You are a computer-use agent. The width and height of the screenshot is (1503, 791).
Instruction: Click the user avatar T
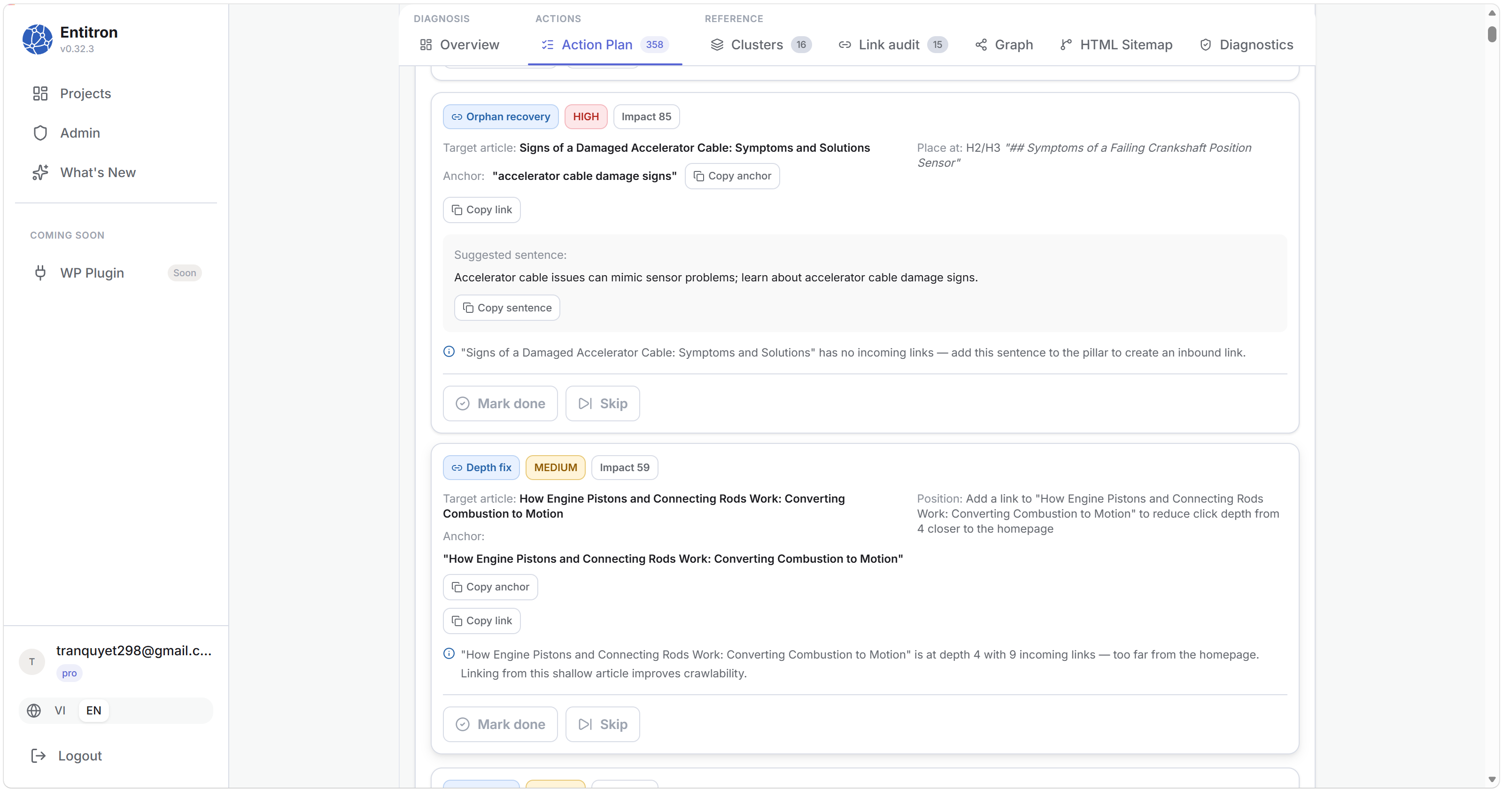click(31, 662)
